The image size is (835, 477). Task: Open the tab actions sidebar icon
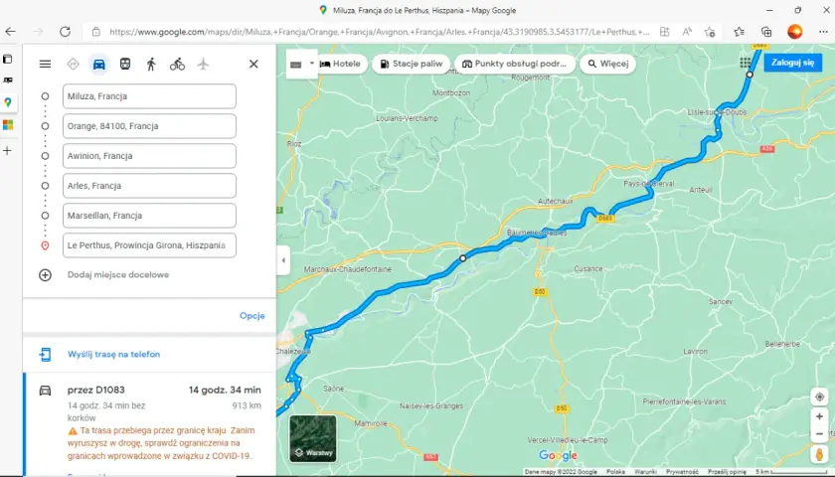tap(8, 59)
